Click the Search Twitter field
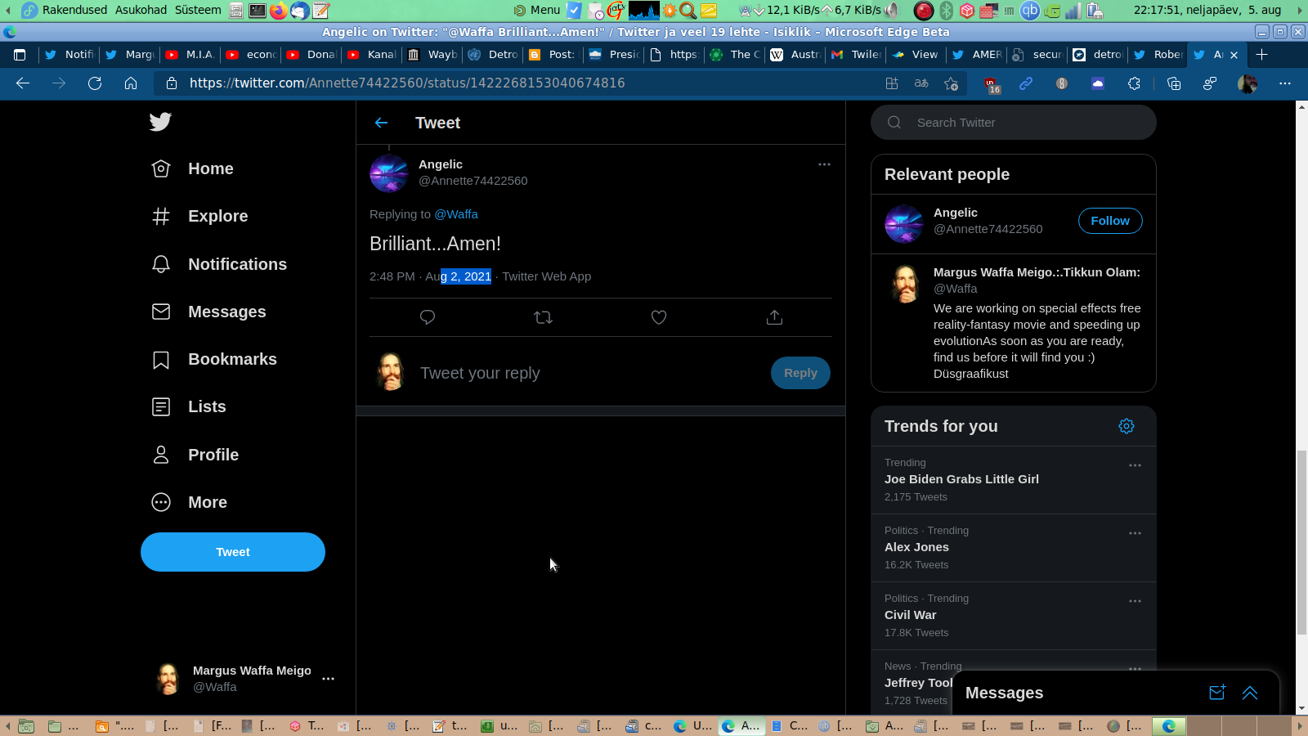Viewport: 1308px width, 736px height. [1014, 123]
